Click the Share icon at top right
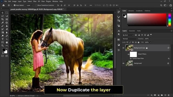This screenshot has width=173, height=97. click(x=171, y=5)
